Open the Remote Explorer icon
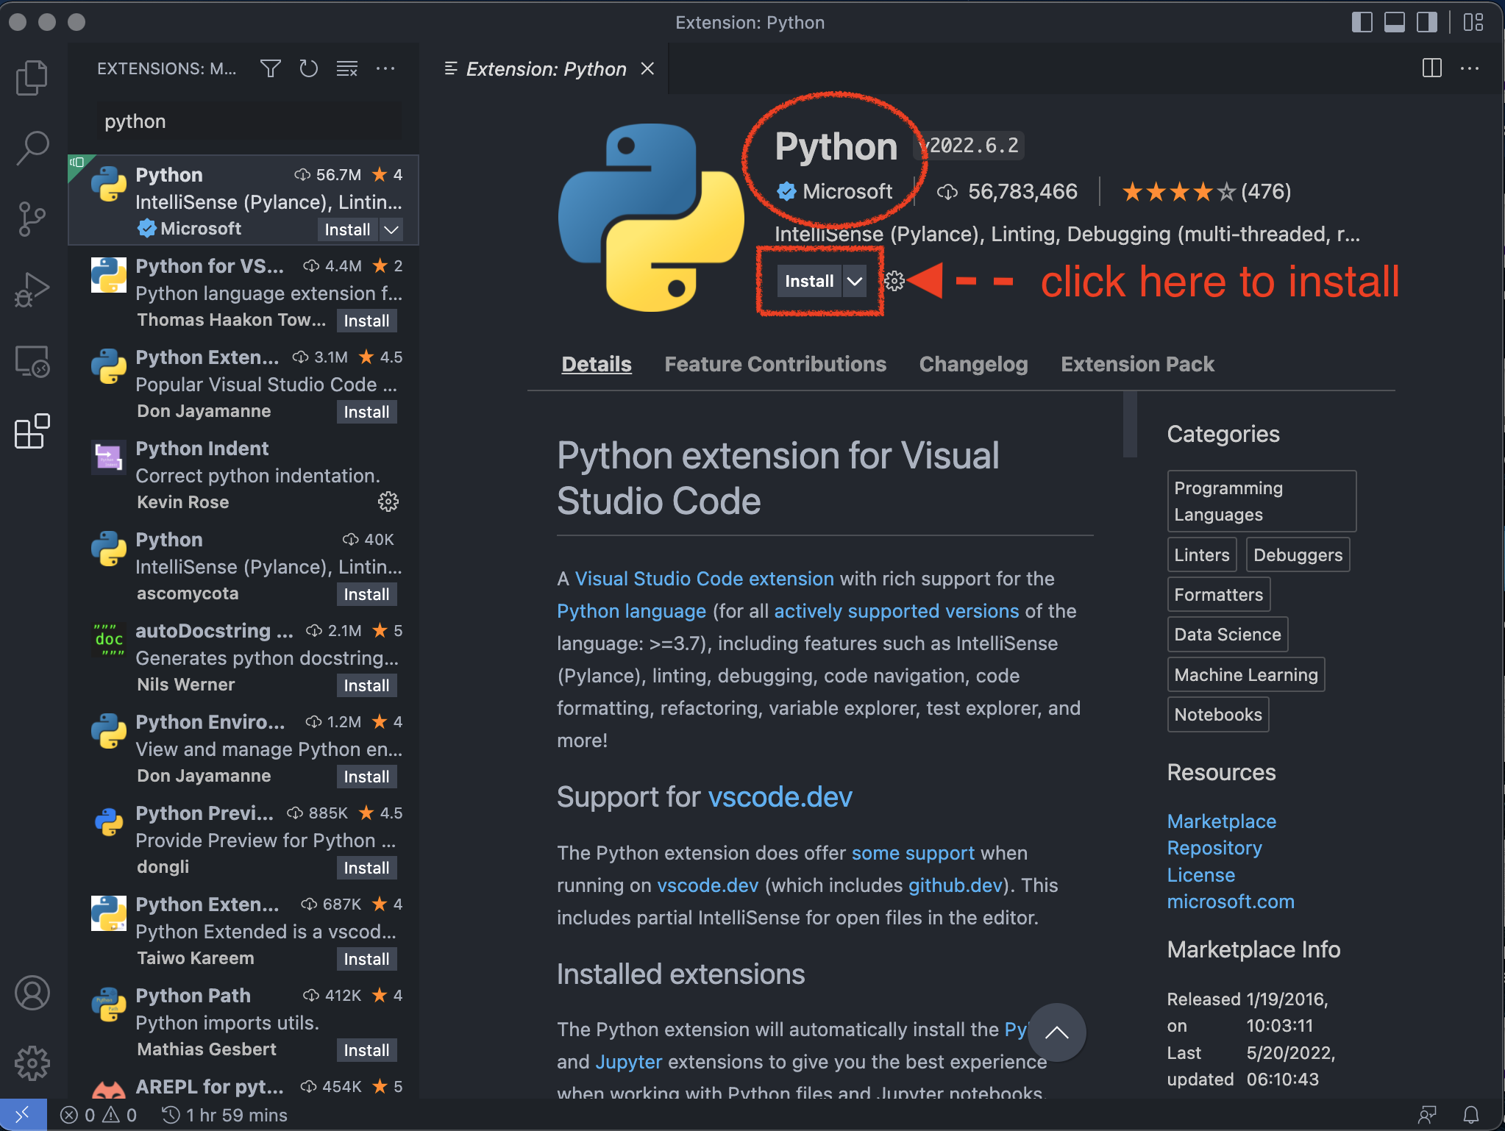This screenshot has width=1505, height=1131. 32,360
